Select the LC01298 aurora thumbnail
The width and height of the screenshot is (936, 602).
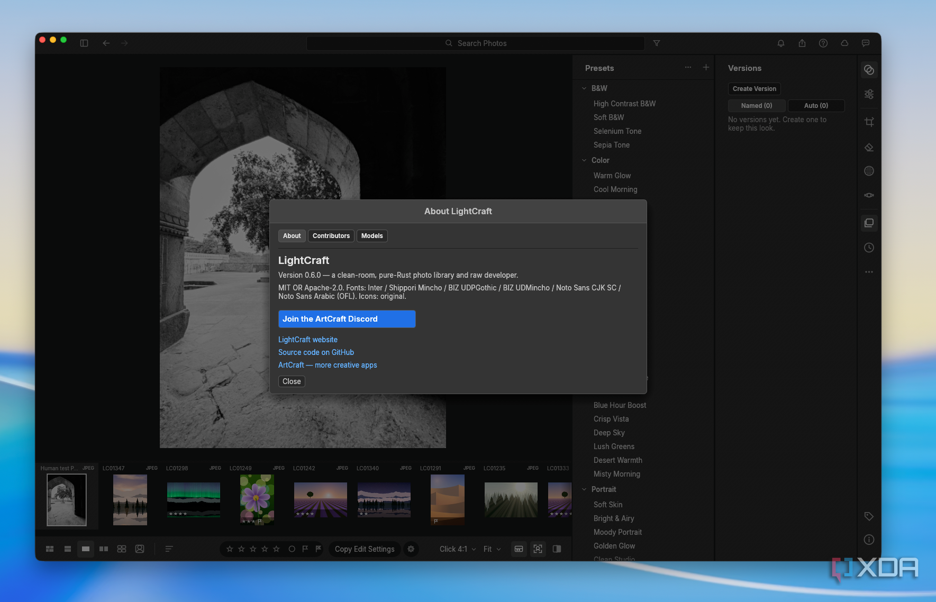(x=194, y=500)
